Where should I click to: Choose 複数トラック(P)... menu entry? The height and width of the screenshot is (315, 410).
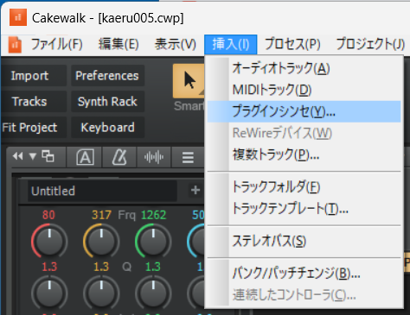pos(304,155)
